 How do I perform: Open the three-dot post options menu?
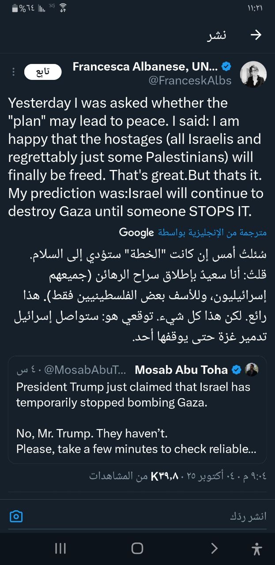tap(14, 72)
